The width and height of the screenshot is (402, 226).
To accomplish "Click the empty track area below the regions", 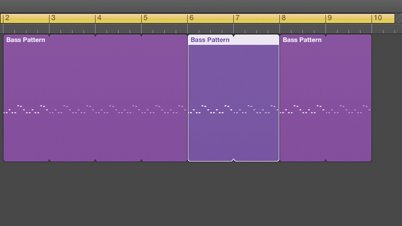I will [x=201, y=194].
